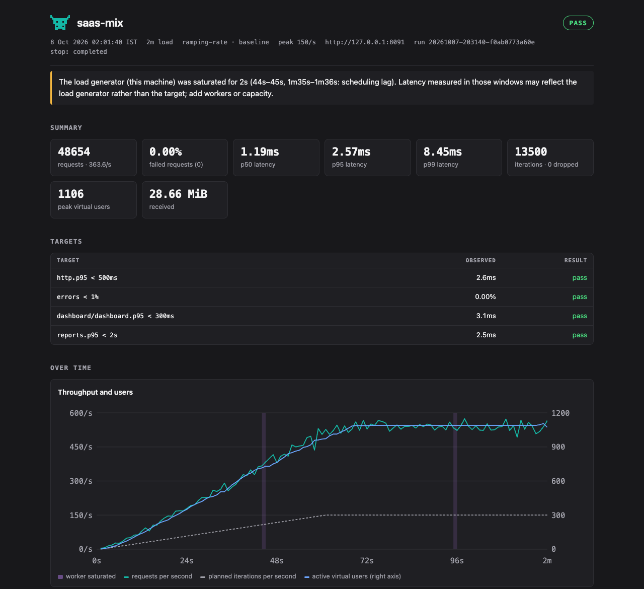The height and width of the screenshot is (589, 644).
Task: Click the 2.57ms p95 latency card
Action: [368, 158]
